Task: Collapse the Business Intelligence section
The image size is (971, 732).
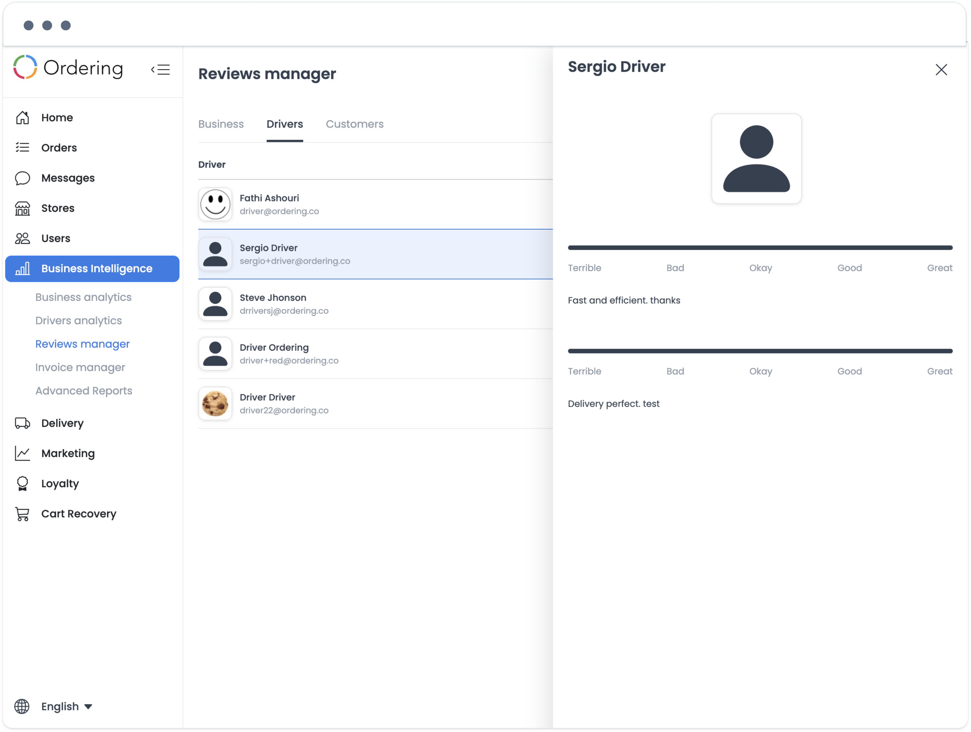Action: tap(92, 268)
